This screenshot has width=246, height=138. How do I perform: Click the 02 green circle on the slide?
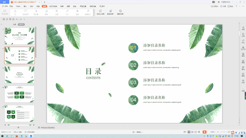coord(133,65)
